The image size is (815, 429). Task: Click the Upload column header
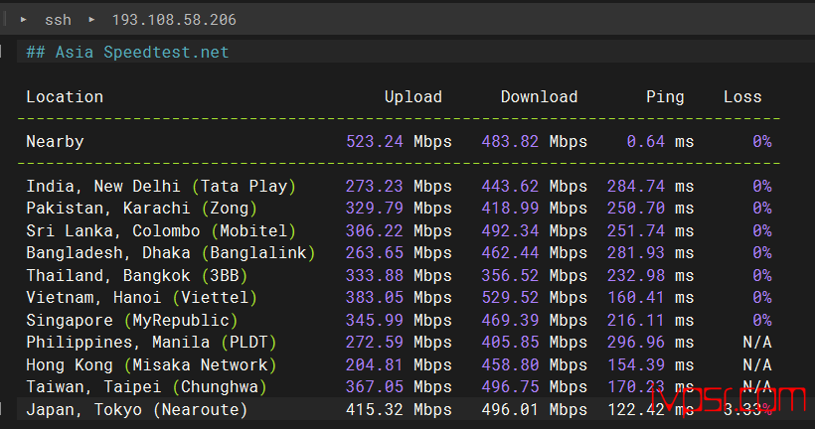pos(413,96)
